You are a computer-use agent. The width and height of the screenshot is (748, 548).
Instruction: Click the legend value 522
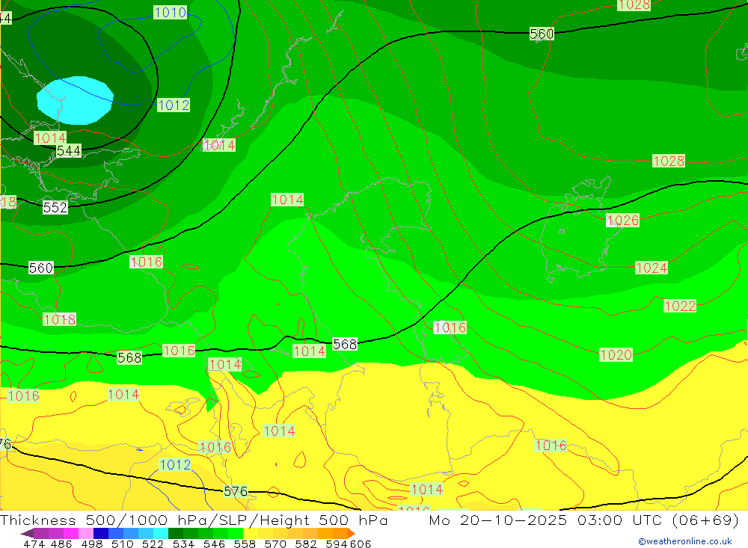tap(153, 544)
